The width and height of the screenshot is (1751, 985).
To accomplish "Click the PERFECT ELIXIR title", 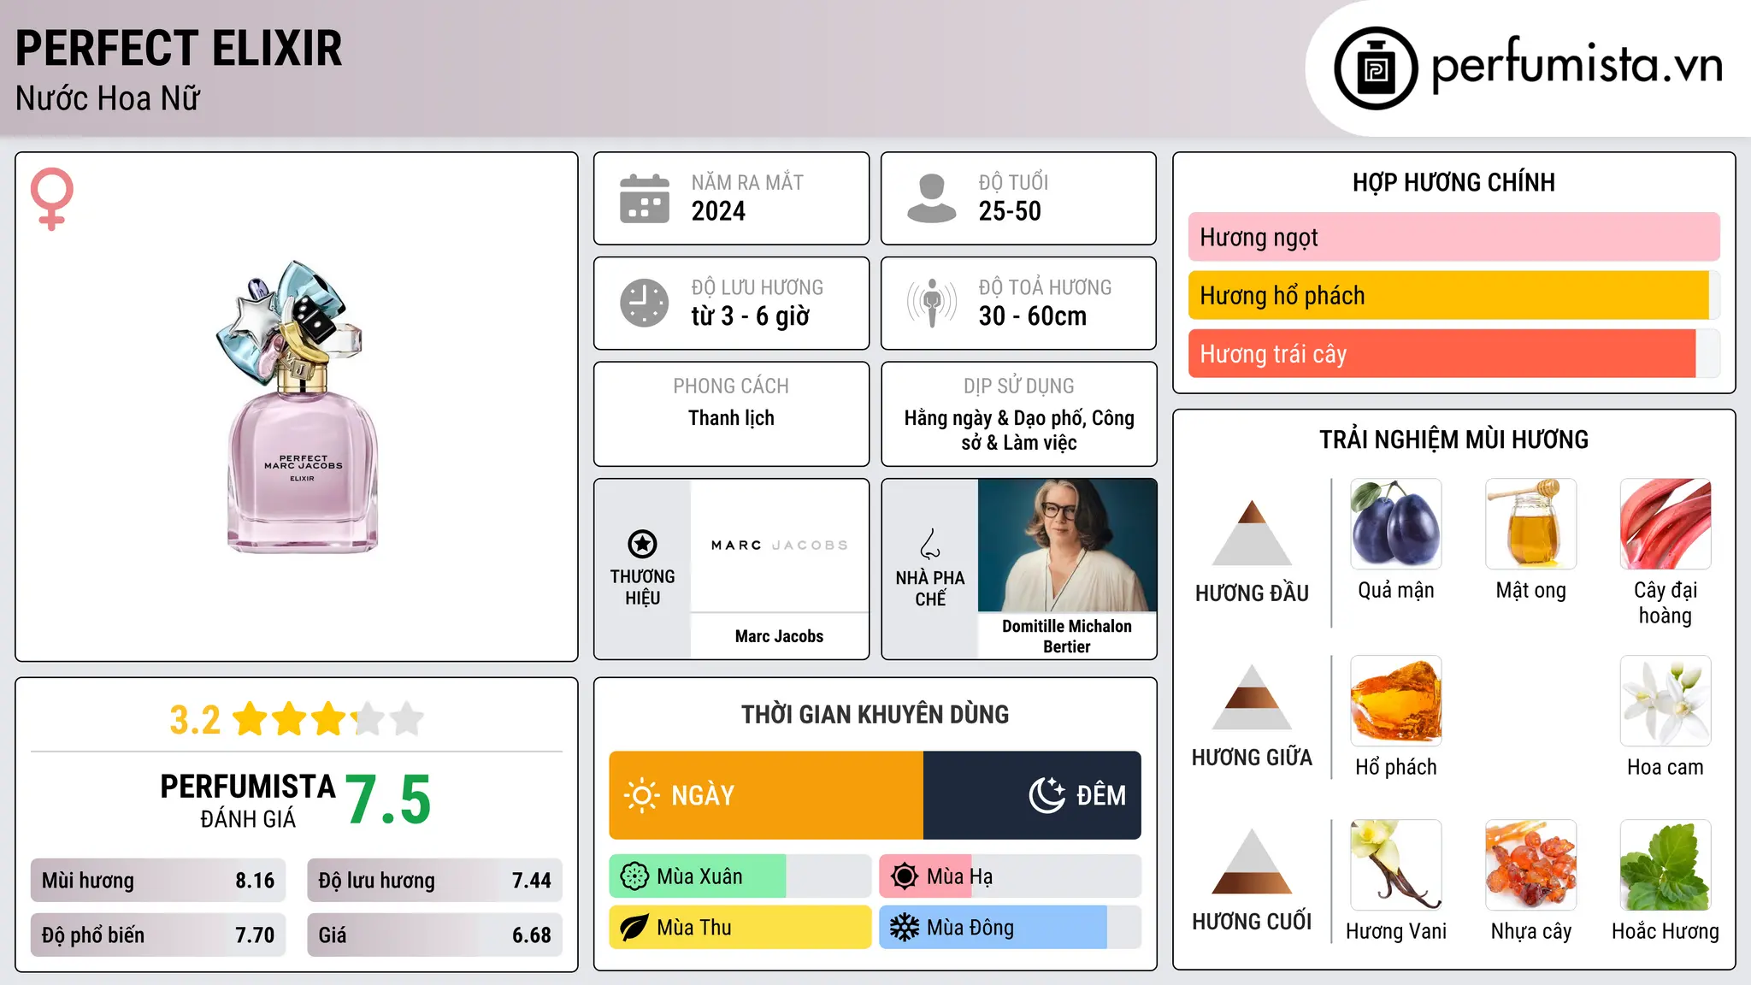I will point(179,48).
